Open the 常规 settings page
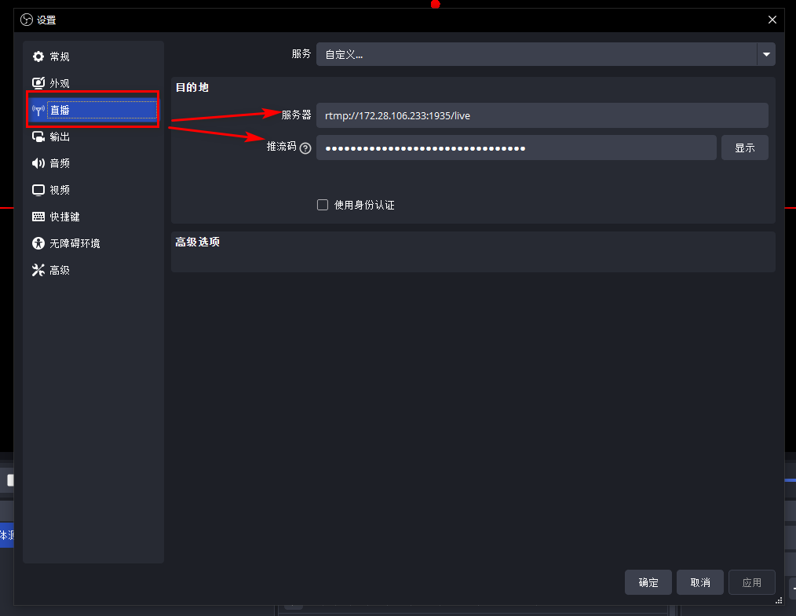Image resolution: width=796 pixels, height=616 pixels. 93,56
